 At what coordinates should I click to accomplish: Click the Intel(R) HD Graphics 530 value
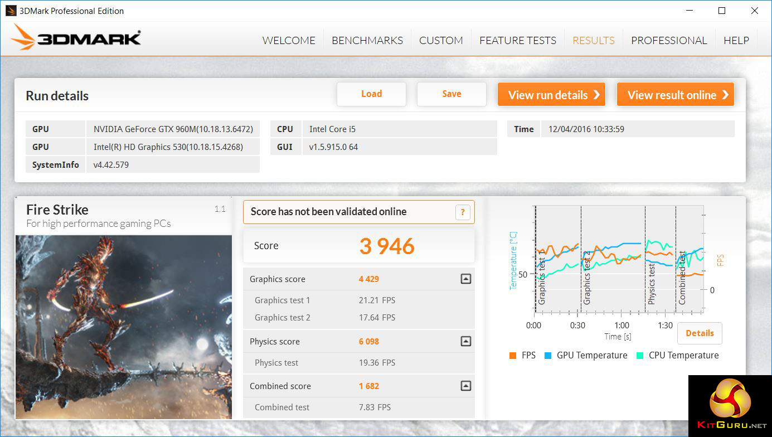(x=168, y=147)
